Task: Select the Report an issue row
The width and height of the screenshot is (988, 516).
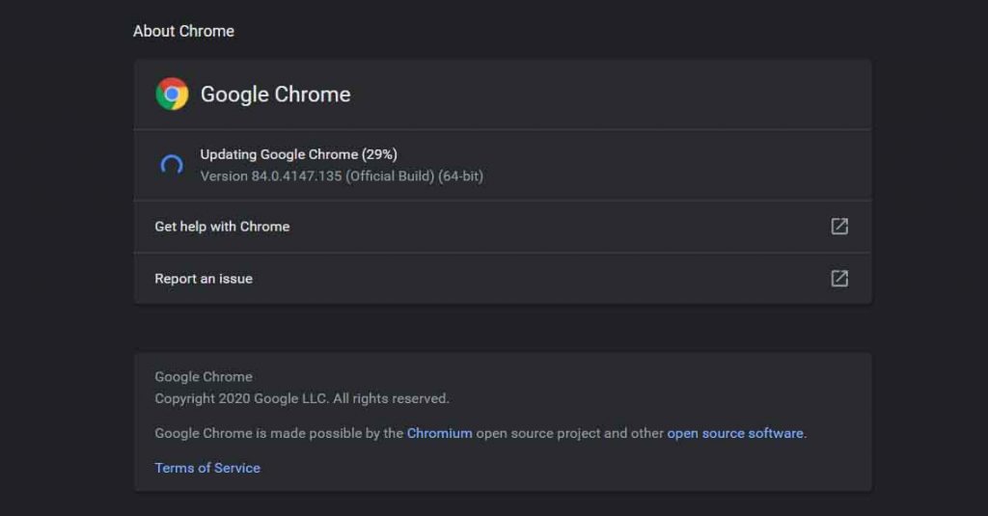Action: coord(503,279)
